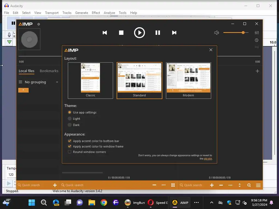Click the right panel Quick search field

(193, 185)
